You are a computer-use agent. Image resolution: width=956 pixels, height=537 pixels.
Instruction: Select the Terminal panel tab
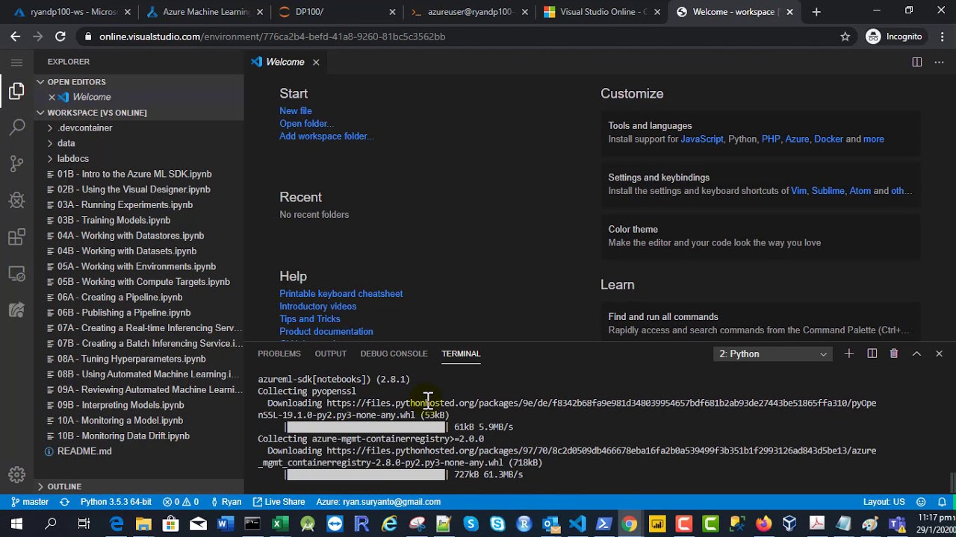pyautogui.click(x=461, y=354)
